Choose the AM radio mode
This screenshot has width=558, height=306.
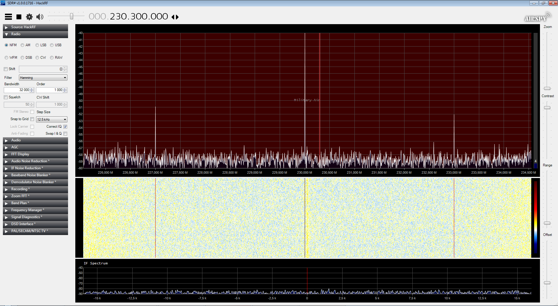tap(22, 45)
